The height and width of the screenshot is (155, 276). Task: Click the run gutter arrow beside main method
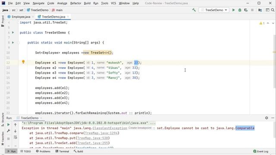(x=13, y=43)
